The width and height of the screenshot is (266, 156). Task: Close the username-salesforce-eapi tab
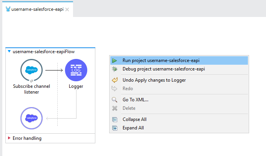coord(67,9)
